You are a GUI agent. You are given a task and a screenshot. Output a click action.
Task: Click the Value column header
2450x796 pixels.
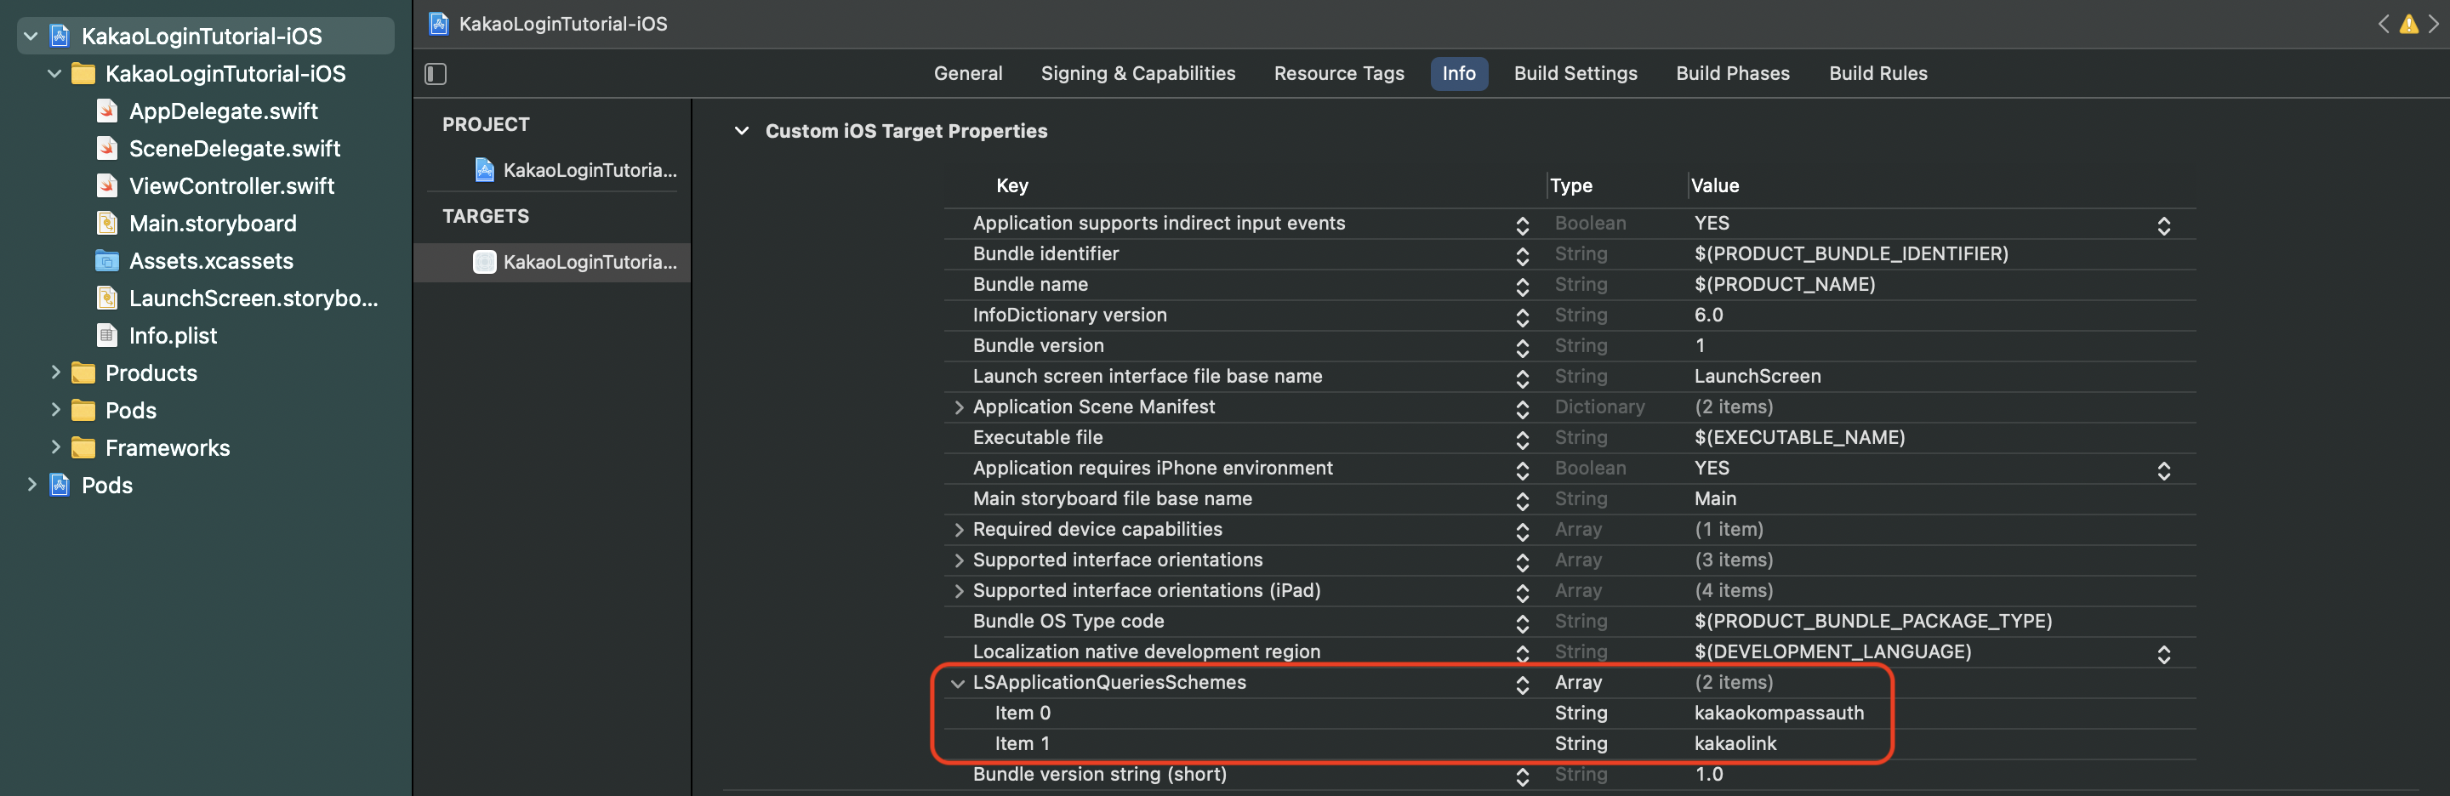coord(1714,185)
